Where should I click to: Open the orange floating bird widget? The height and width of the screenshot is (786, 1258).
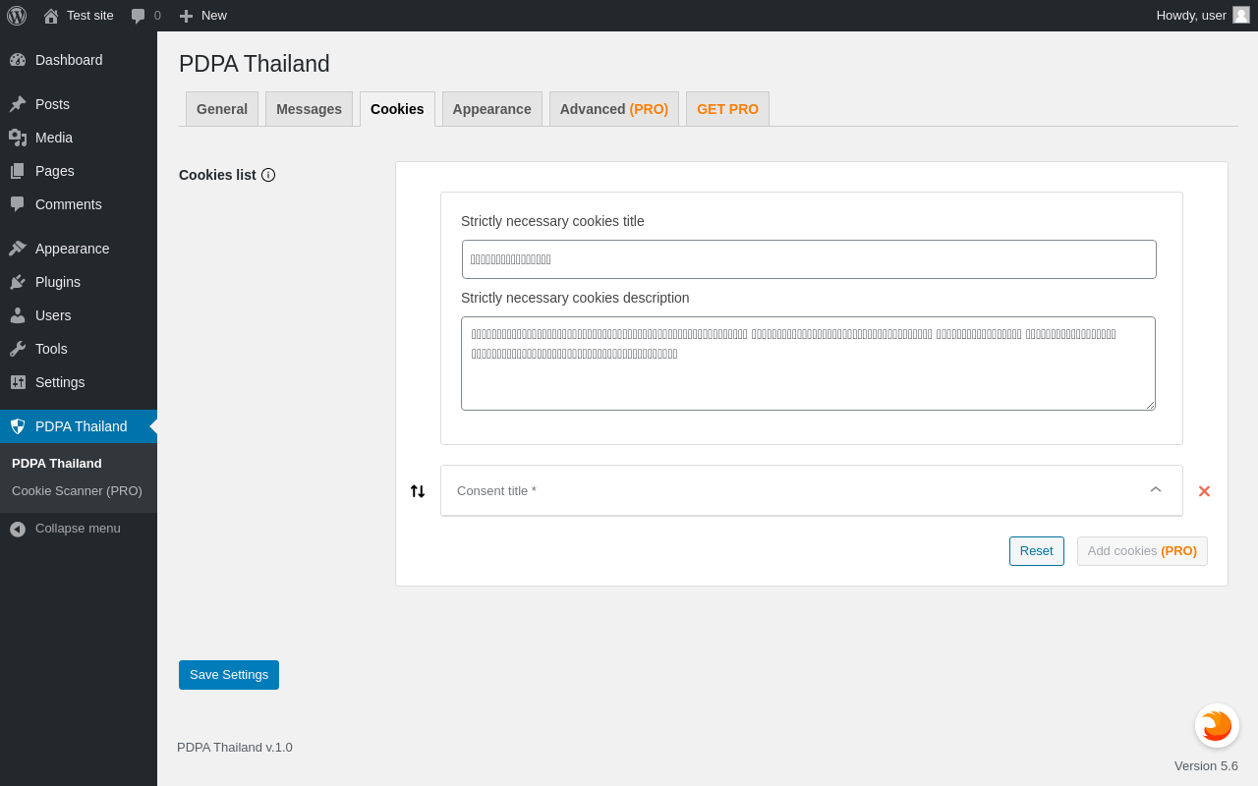1217,726
